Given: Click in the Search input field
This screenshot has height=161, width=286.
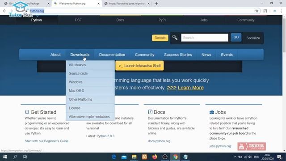Looking at the screenshot, I should tap(205, 38).
